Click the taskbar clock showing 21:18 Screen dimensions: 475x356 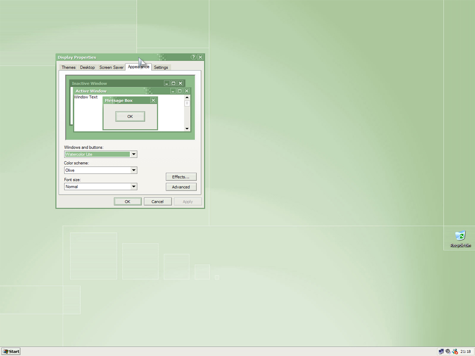[x=465, y=351]
